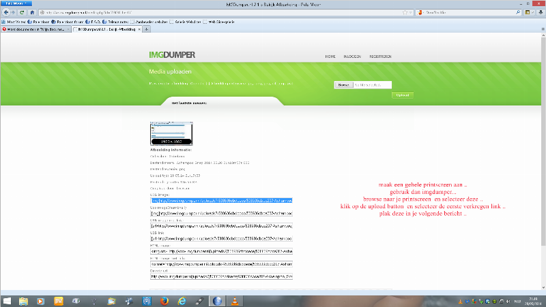546x307 pixels.
Task: Open the search engine selector icon
Action: (420, 12)
